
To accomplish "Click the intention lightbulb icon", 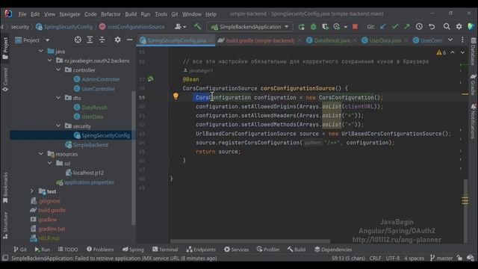I will pos(176,96).
